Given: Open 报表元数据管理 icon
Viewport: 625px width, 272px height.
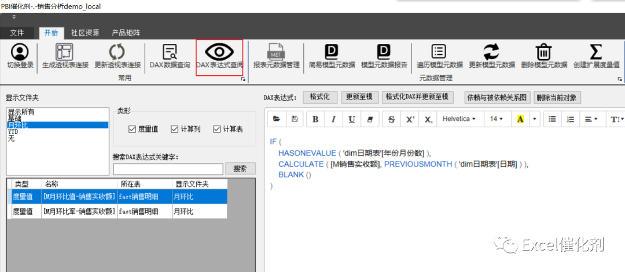Looking at the screenshot, I should click(x=276, y=52).
